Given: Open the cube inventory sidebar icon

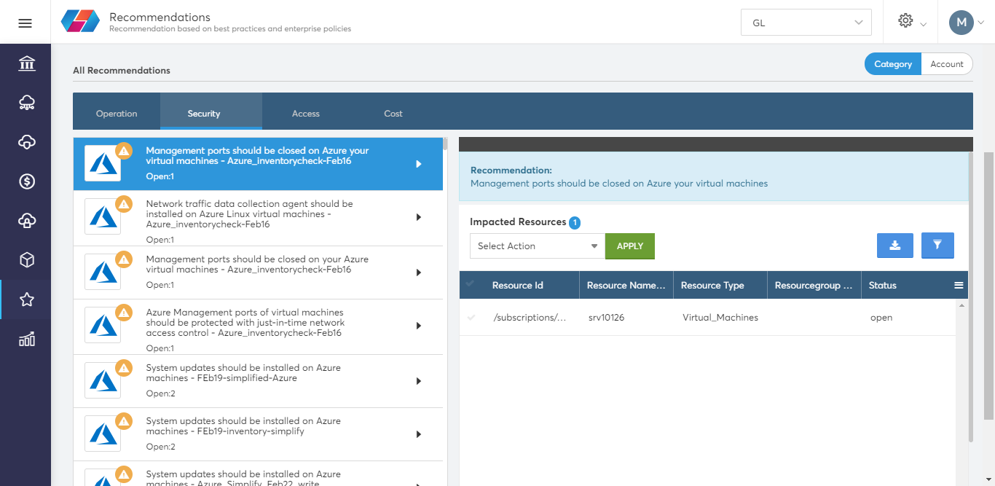Looking at the screenshot, I should click(27, 260).
